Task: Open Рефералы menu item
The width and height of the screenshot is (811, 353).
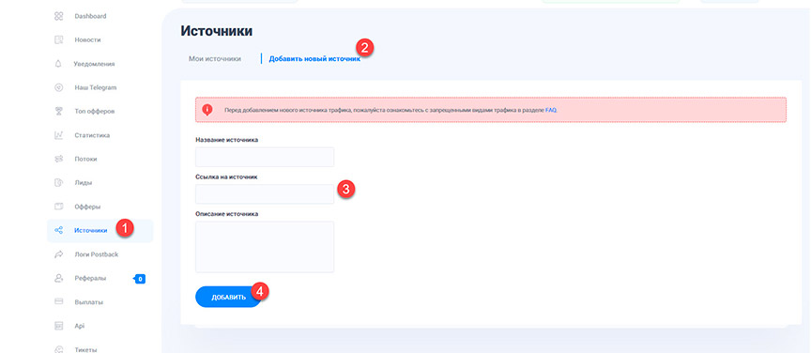Action: [90, 278]
